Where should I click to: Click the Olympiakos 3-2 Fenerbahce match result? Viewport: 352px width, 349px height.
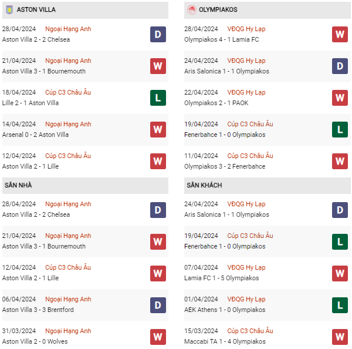click(x=225, y=166)
